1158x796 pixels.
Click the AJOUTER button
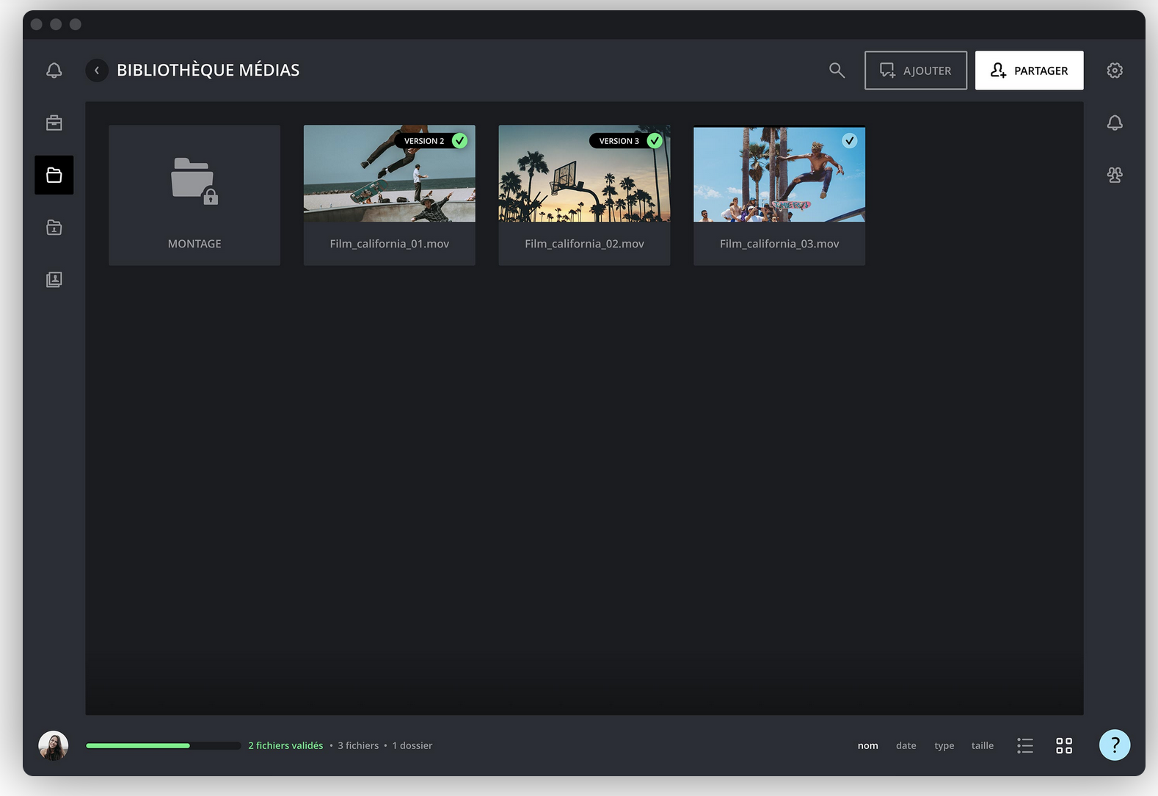[915, 70]
